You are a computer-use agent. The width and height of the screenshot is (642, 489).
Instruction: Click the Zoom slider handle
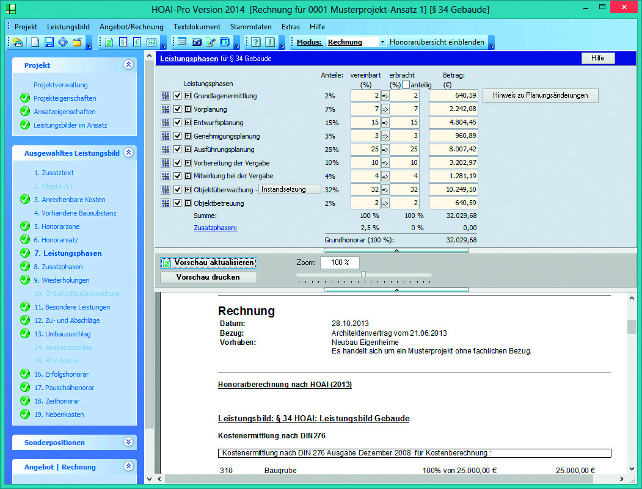tap(363, 275)
